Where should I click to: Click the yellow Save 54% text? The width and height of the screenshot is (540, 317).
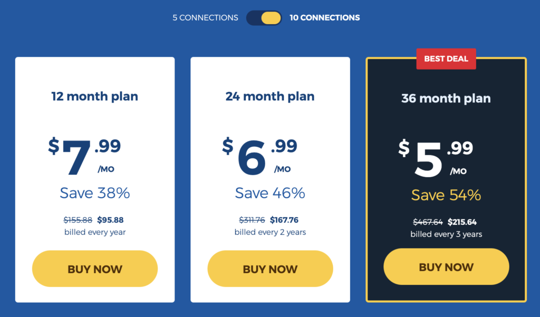446,195
